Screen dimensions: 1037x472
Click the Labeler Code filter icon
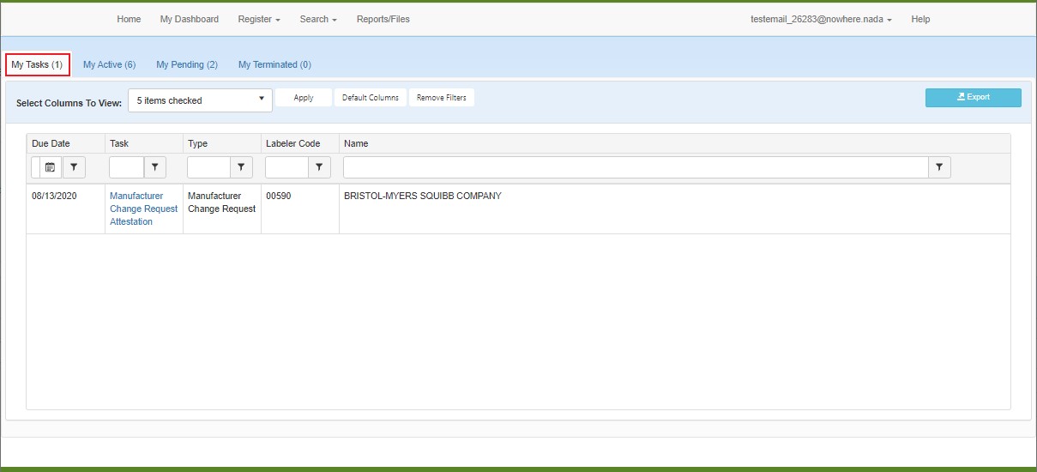tap(319, 167)
